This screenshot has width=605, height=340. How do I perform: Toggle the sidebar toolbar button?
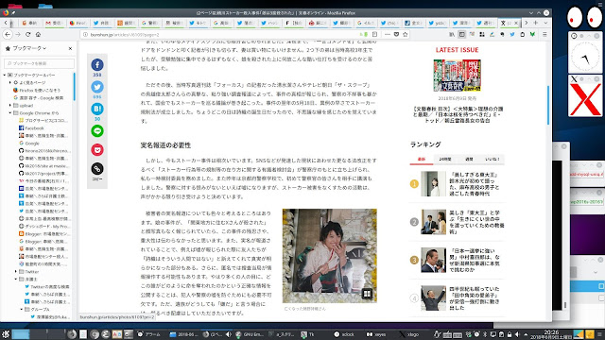point(462,34)
